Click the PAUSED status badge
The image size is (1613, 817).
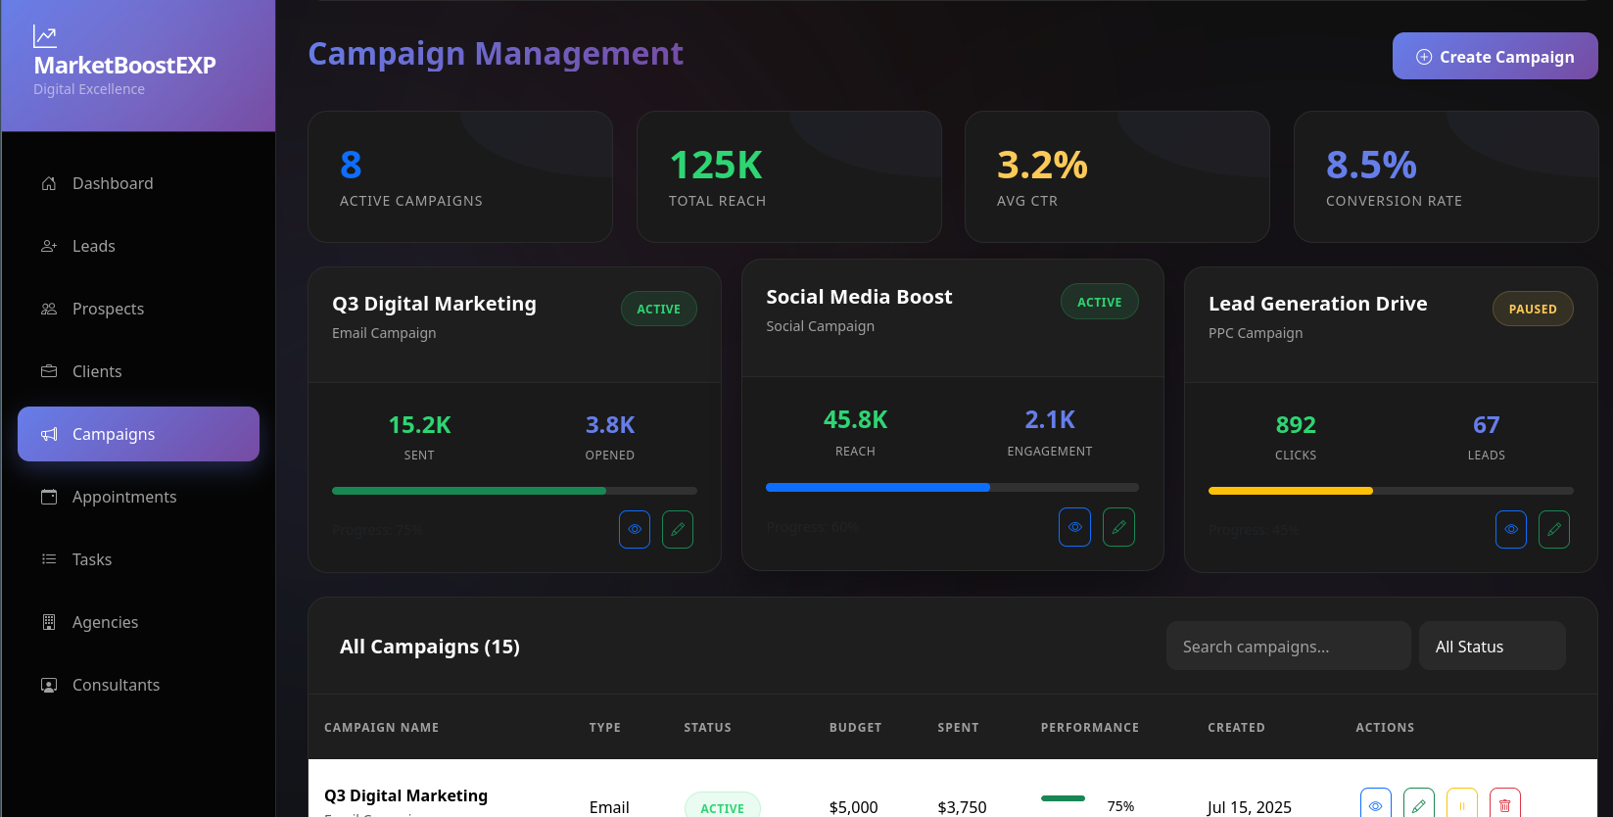tap(1532, 310)
